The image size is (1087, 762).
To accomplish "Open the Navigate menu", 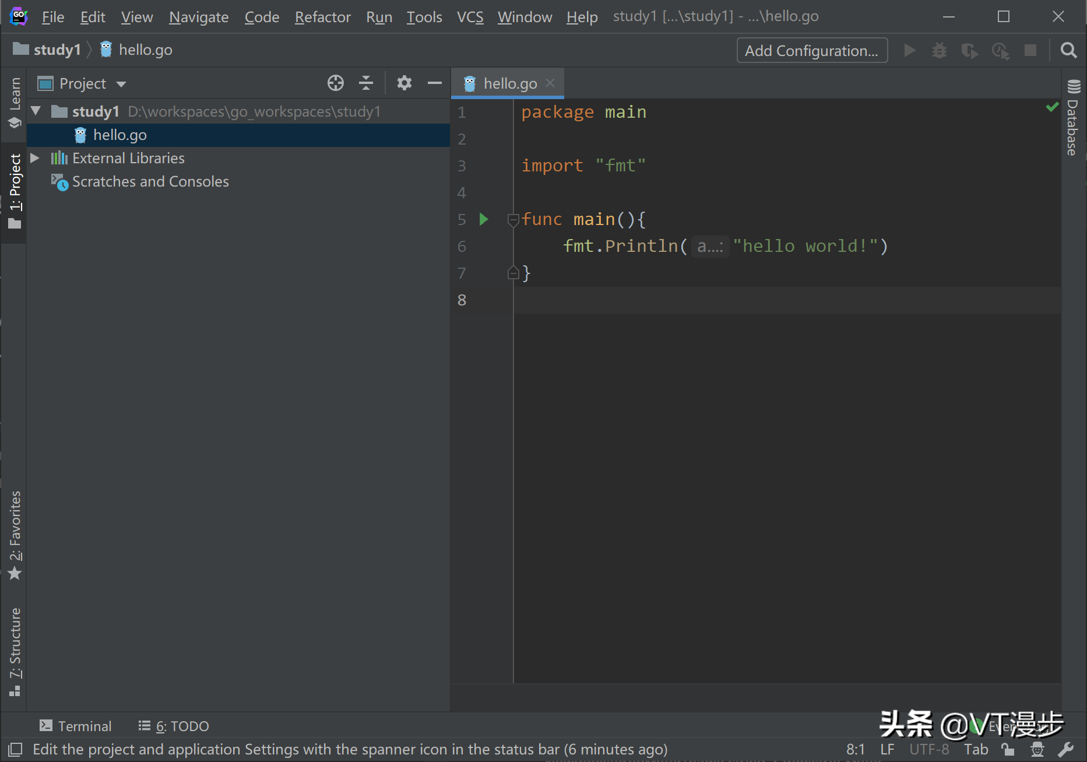I will (x=199, y=17).
